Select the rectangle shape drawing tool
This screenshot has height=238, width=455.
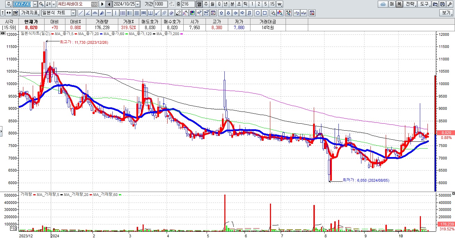click(x=265, y=13)
